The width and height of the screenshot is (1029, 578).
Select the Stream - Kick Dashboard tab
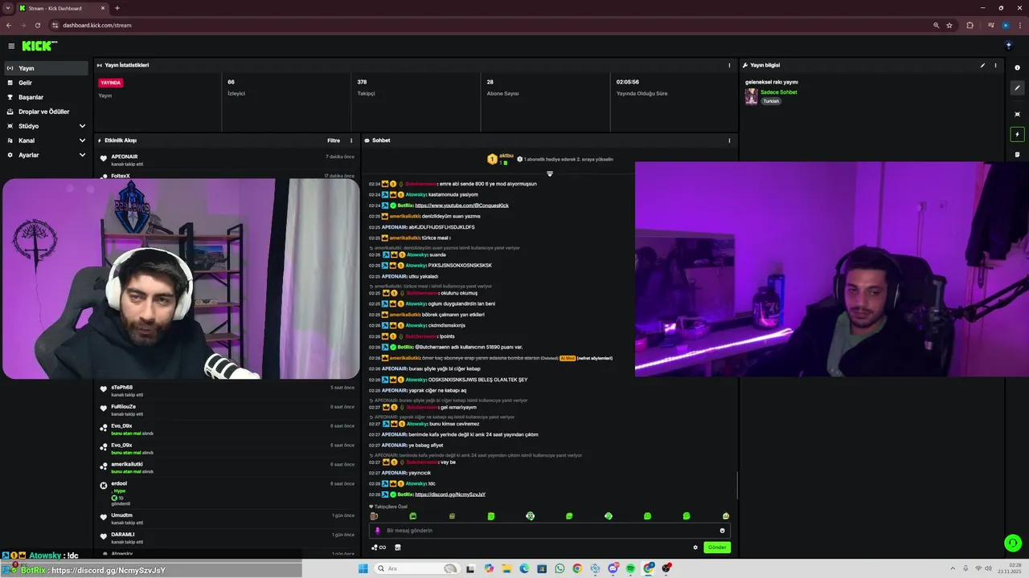[64, 8]
